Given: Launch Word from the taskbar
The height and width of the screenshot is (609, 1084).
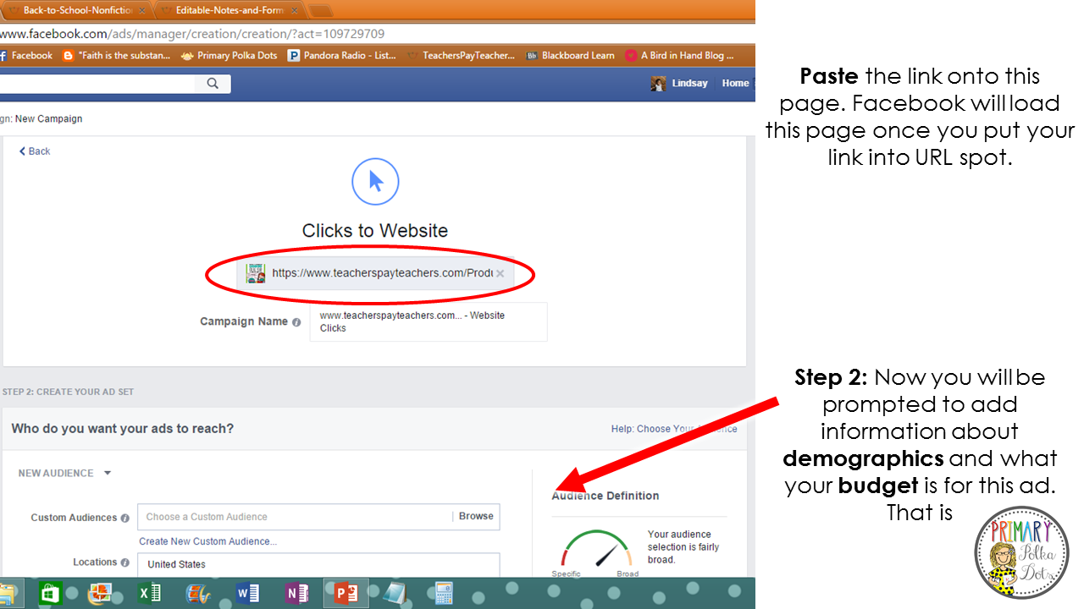Looking at the screenshot, I should [x=248, y=593].
